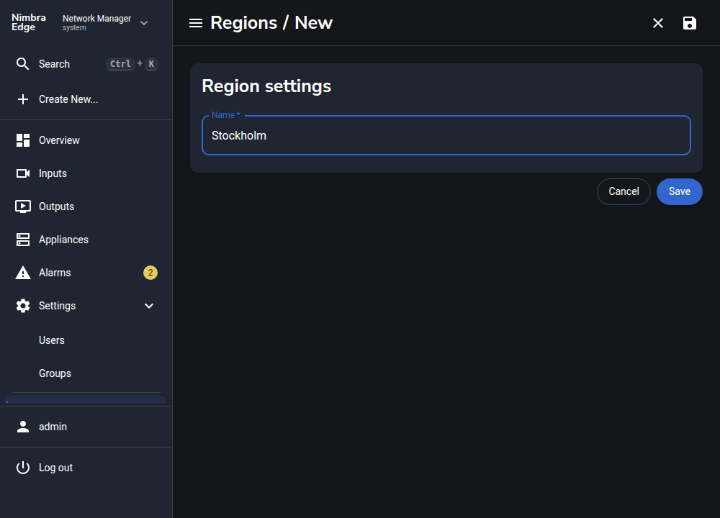Screen dimensions: 720x518
Task: Click the Appliances server icon
Action: pos(23,240)
